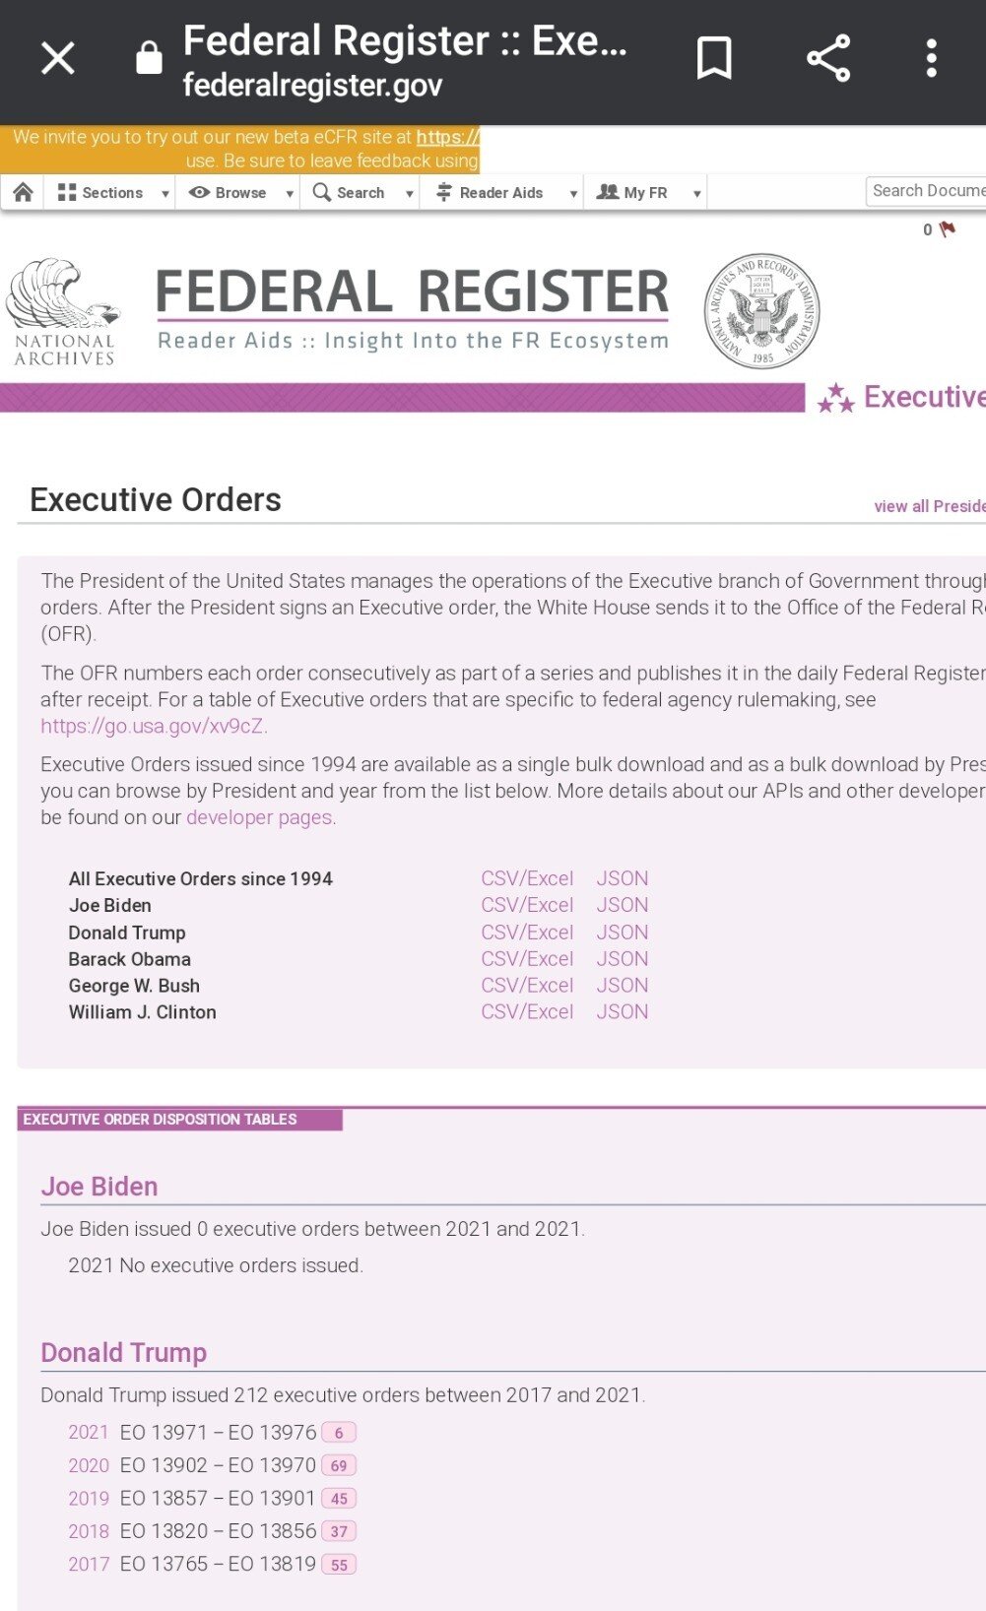Open the My FR menu

point(646,193)
